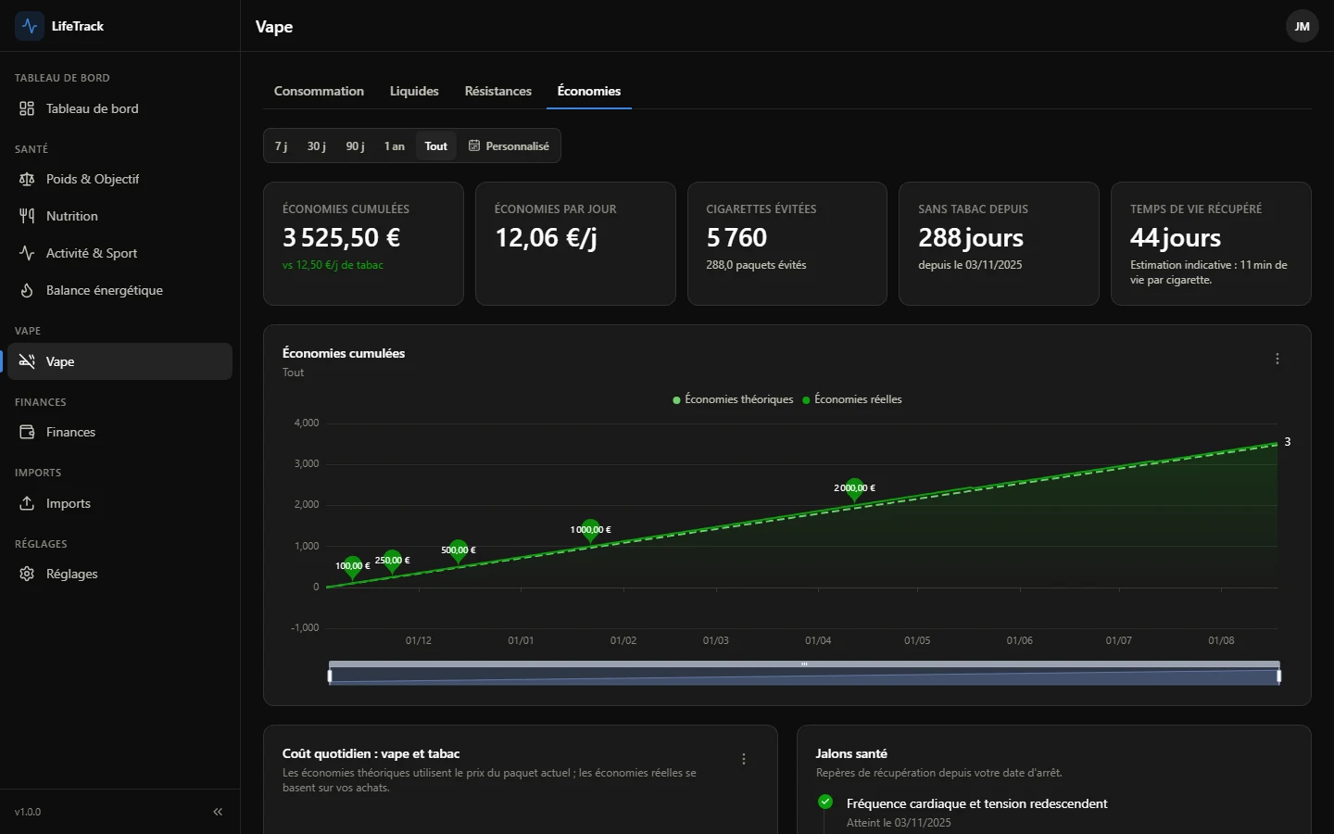Click the 500,00 € milestone marker
This screenshot has height=834, width=1334.
(459, 551)
